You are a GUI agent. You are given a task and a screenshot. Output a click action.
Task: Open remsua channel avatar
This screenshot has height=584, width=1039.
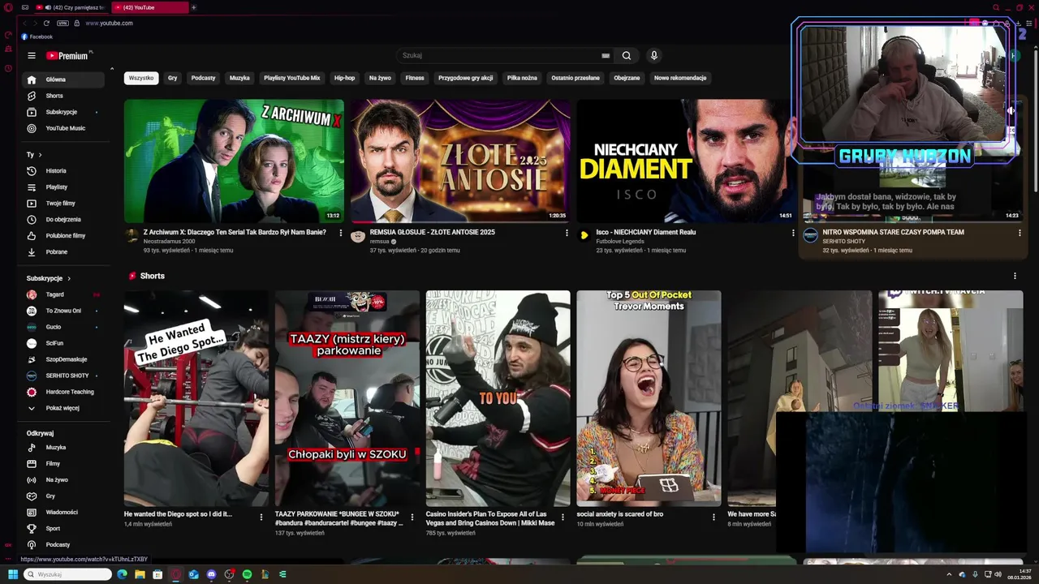(x=358, y=236)
